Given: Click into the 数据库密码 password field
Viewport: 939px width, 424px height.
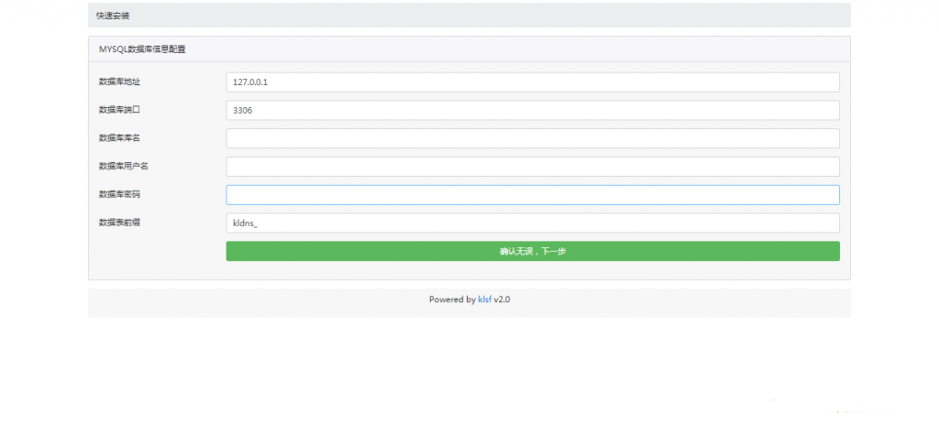Looking at the screenshot, I should (532, 195).
